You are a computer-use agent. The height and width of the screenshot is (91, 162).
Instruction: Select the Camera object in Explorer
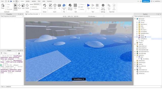tap(143, 21)
